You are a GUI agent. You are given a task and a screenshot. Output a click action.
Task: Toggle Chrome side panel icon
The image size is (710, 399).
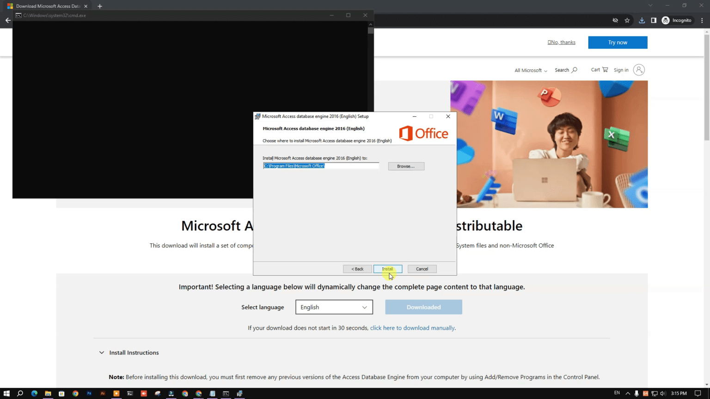654,20
